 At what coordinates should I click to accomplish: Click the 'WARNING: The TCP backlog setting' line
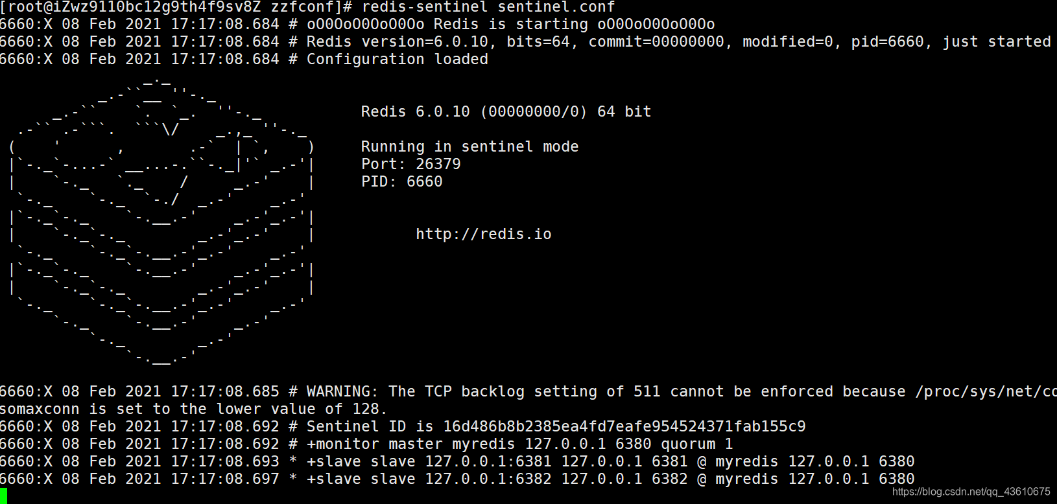pyautogui.click(x=528, y=391)
